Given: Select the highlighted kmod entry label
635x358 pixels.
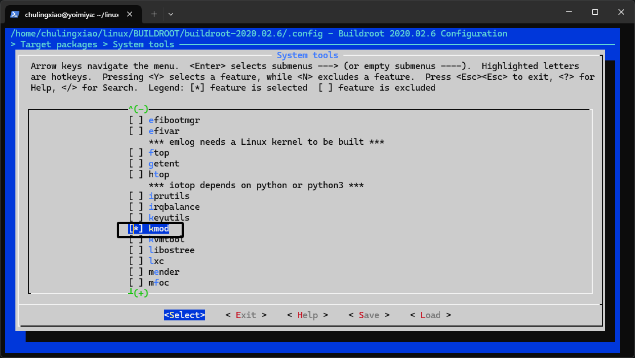Looking at the screenshot, I should tap(159, 229).
